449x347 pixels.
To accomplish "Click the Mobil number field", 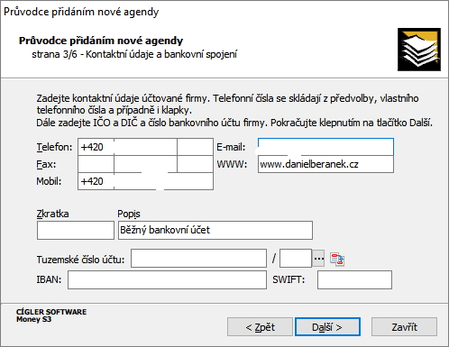I will [x=164, y=181].
